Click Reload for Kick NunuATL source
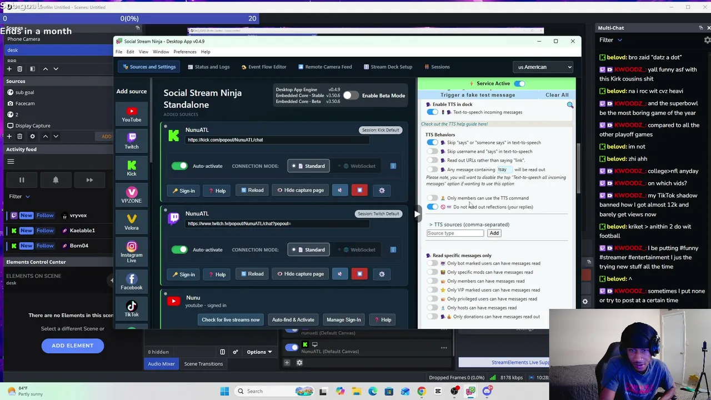The width and height of the screenshot is (711, 400). click(252, 190)
